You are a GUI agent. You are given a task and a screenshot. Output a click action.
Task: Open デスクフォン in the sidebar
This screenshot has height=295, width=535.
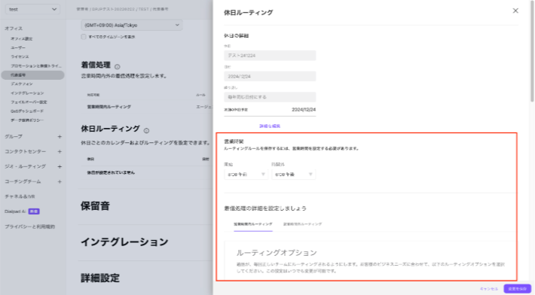click(x=22, y=84)
